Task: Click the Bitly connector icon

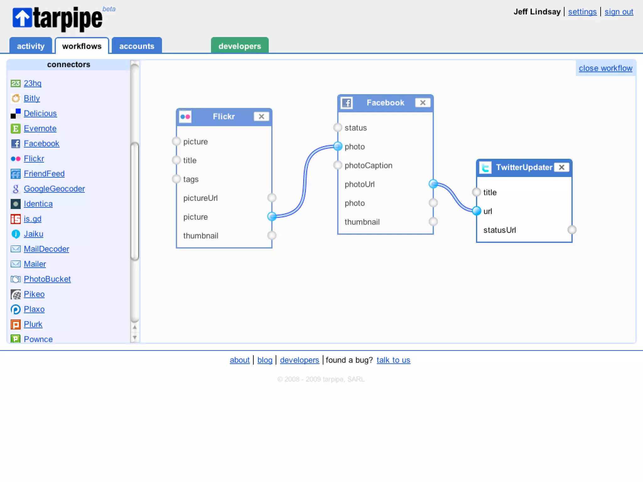Action: coord(15,98)
